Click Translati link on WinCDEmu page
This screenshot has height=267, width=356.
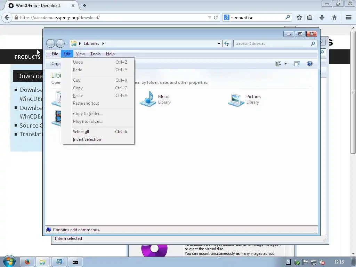(x=31, y=134)
